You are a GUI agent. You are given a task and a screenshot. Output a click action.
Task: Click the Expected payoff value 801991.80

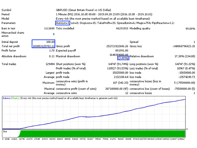coord(122,51)
